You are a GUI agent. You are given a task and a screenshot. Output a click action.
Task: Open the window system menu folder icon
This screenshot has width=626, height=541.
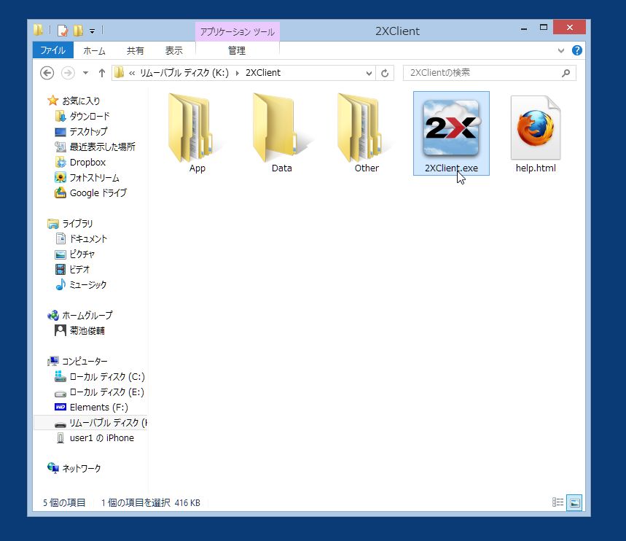tap(39, 30)
